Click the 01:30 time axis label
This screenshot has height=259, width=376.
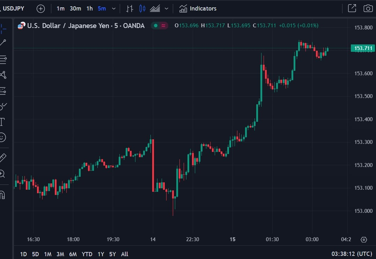(272, 239)
